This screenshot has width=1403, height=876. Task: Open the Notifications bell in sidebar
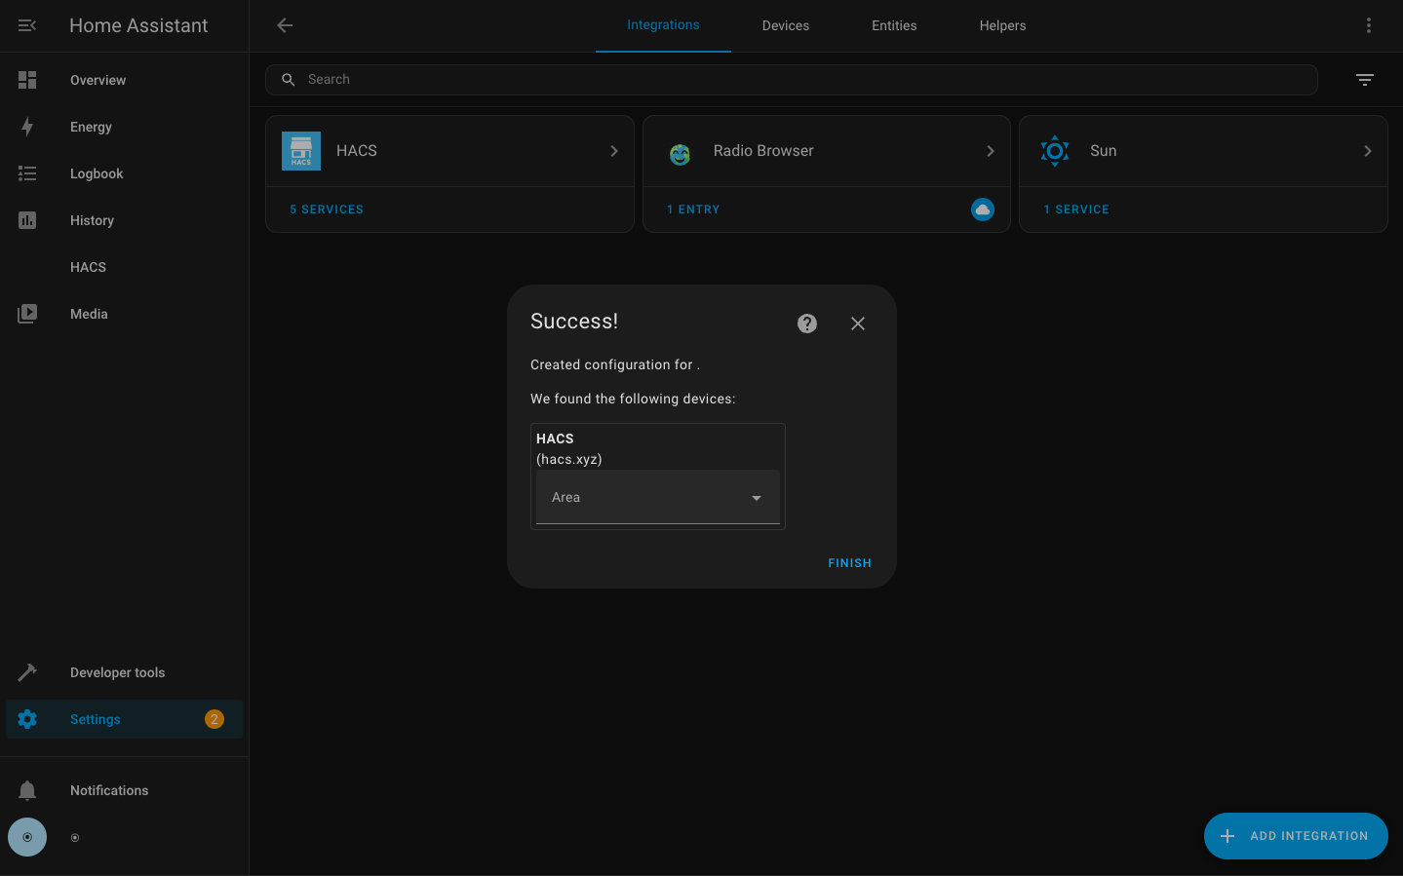tap(27, 790)
